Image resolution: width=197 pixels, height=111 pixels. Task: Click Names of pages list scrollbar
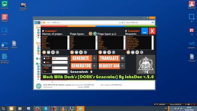click(x=68, y=43)
